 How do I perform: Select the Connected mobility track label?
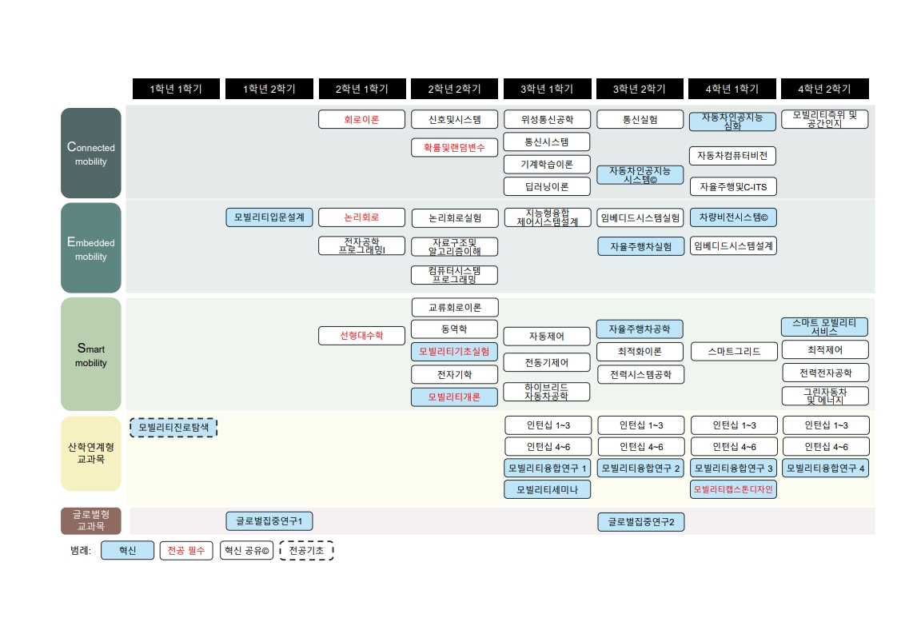pos(90,154)
